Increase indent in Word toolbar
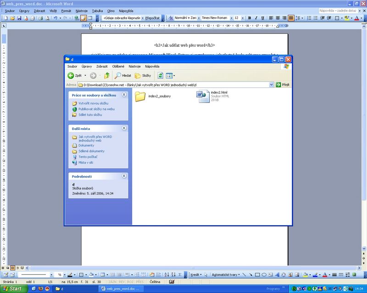This screenshot has height=293, width=367. [x=329, y=18]
